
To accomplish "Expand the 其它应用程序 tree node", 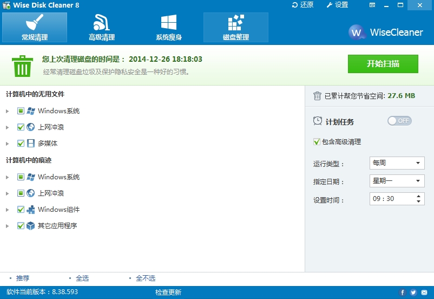I will click(x=8, y=226).
